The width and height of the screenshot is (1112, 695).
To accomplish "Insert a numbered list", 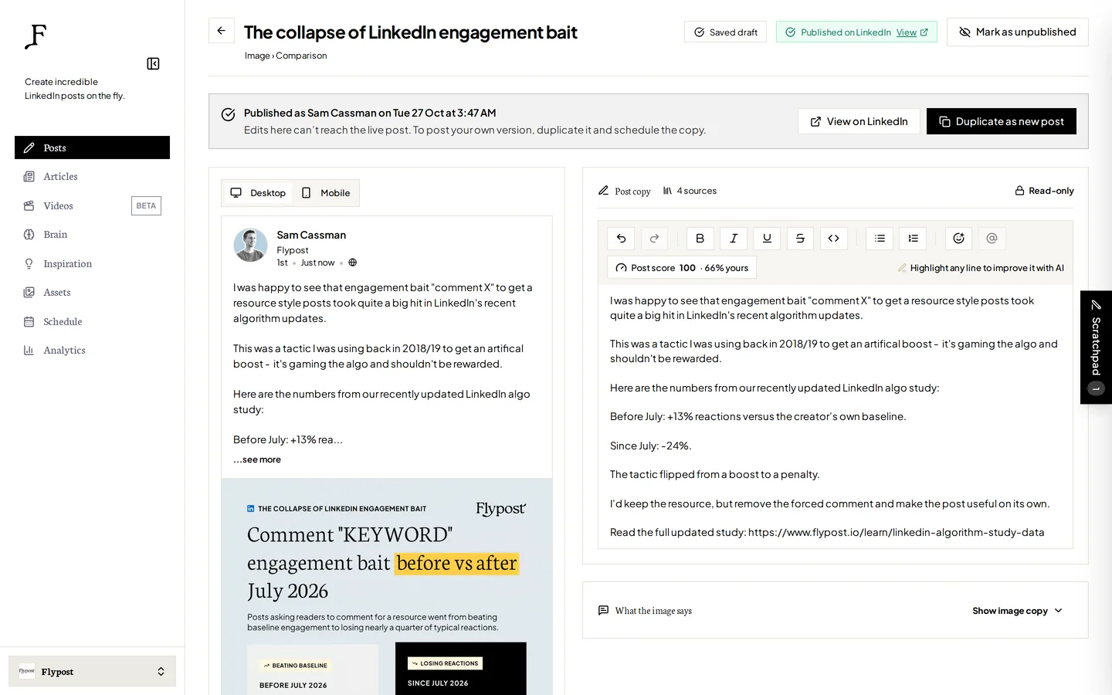I will click(913, 238).
